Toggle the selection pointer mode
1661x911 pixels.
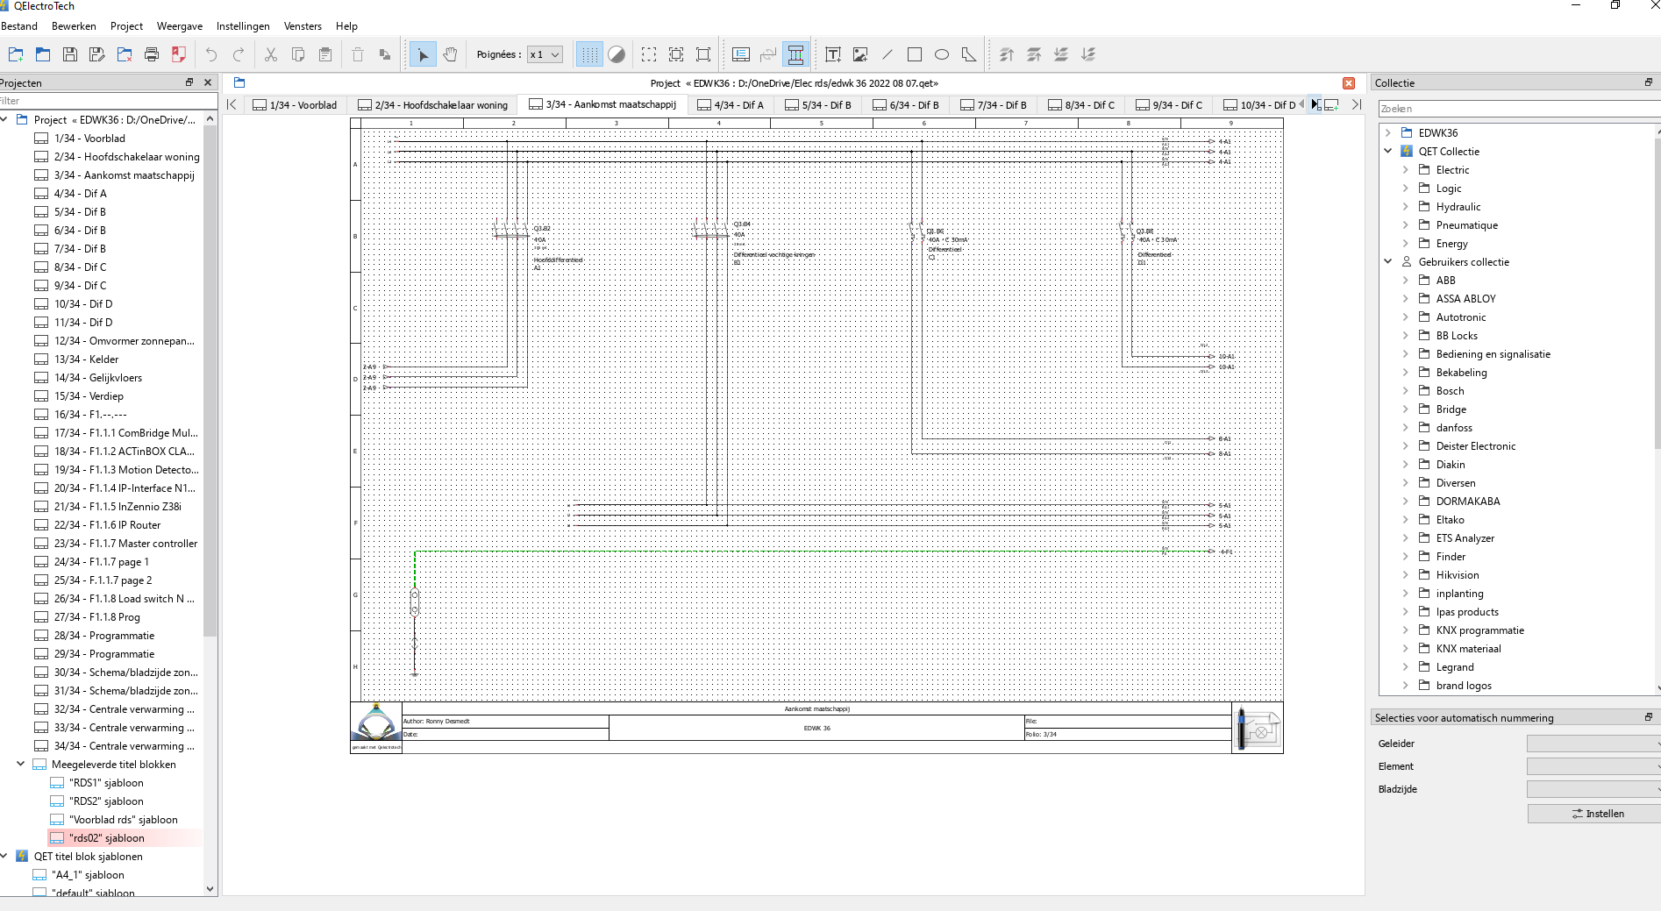pyautogui.click(x=423, y=54)
